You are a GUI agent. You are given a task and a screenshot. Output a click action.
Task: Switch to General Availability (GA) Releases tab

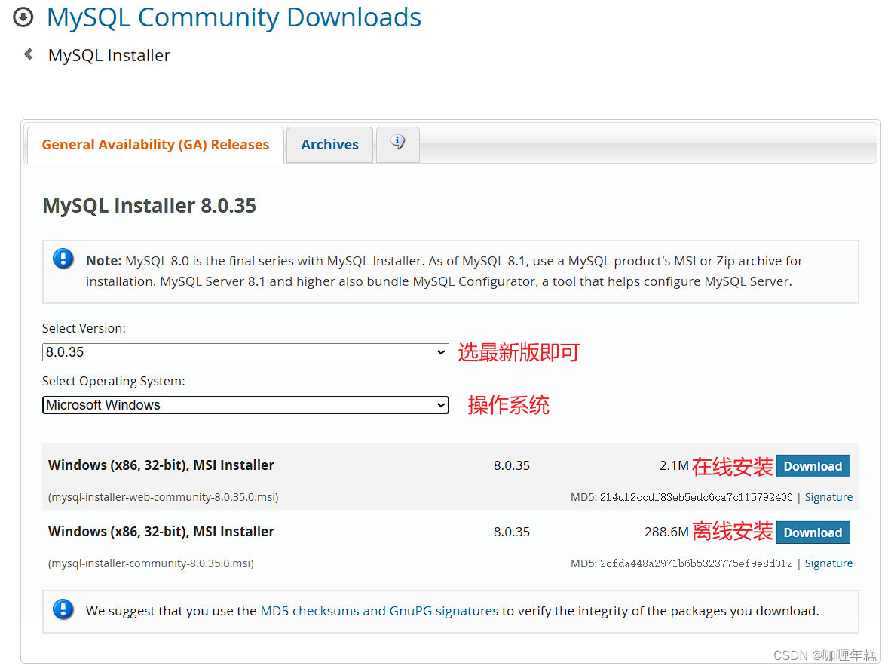155,145
